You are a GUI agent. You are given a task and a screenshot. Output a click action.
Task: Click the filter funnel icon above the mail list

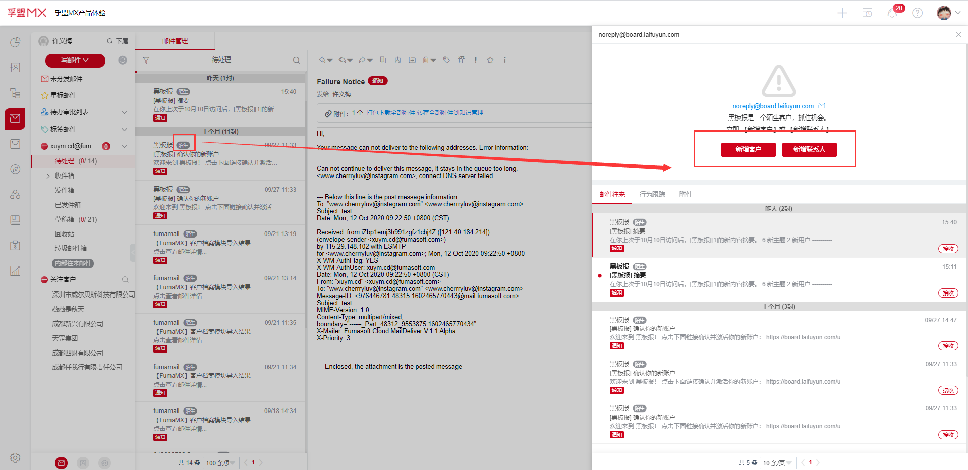[x=146, y=61]
